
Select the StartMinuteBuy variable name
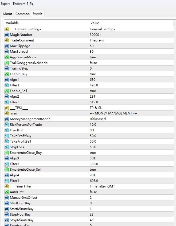pyautogui.click(x=22, y=209)
